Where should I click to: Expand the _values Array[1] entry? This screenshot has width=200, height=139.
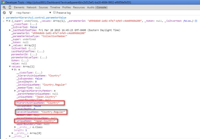(10, 45)
